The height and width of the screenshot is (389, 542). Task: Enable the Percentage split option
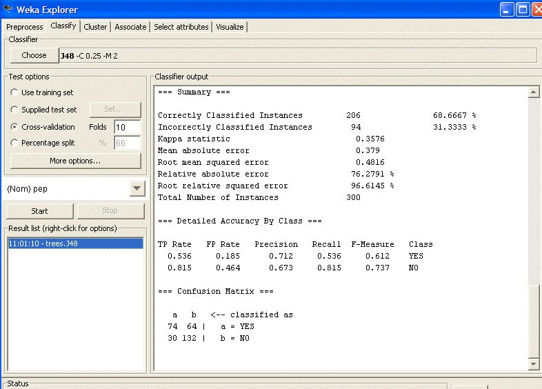(x=14, y=143)
